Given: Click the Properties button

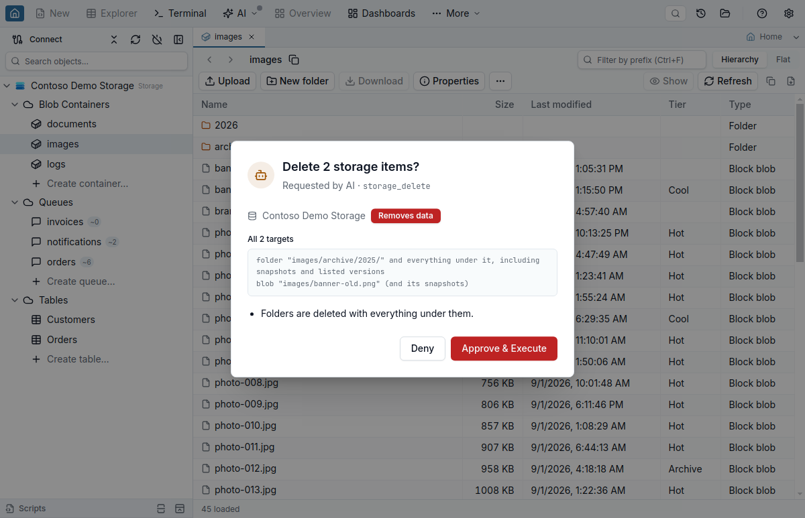Looking at the screenshot, I should click(449, 81).
